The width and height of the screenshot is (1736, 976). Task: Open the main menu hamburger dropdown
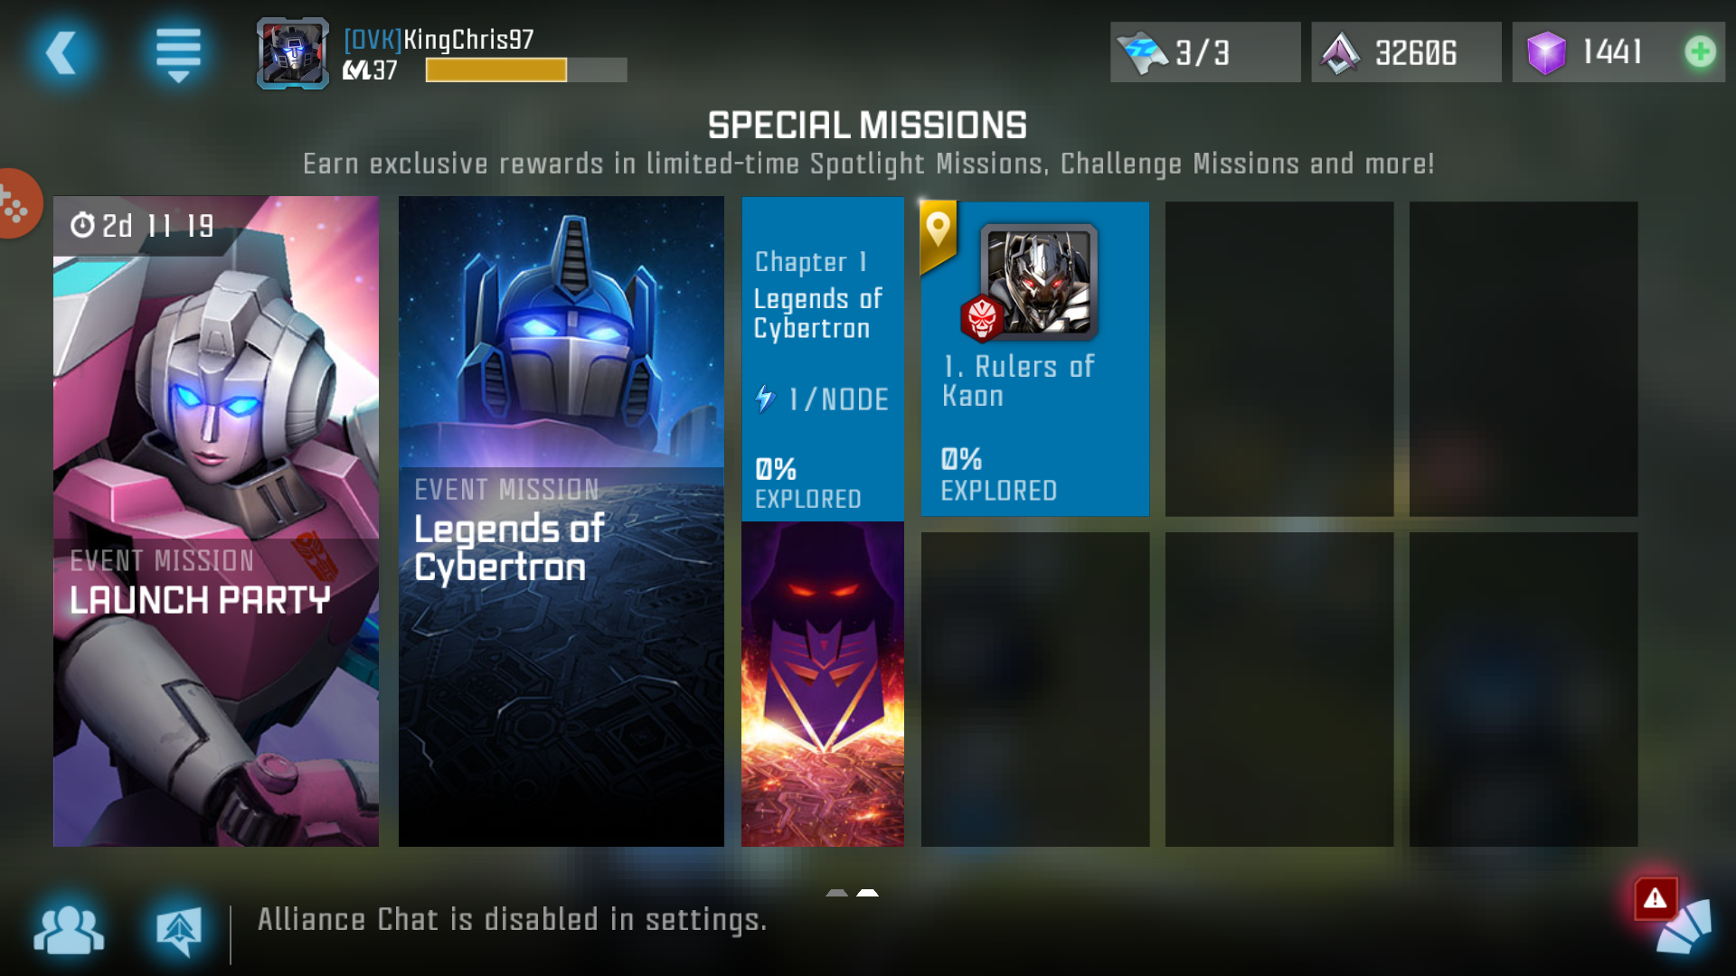click(x=178, y=53)
